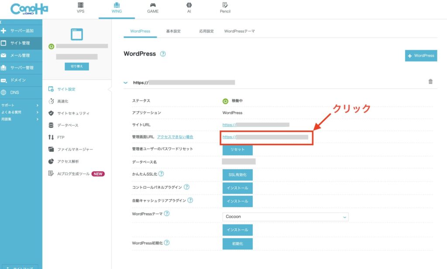This screenshot has width=447, height=269.
Task: Open サイト設定 in the site menu
Action: 66,89
